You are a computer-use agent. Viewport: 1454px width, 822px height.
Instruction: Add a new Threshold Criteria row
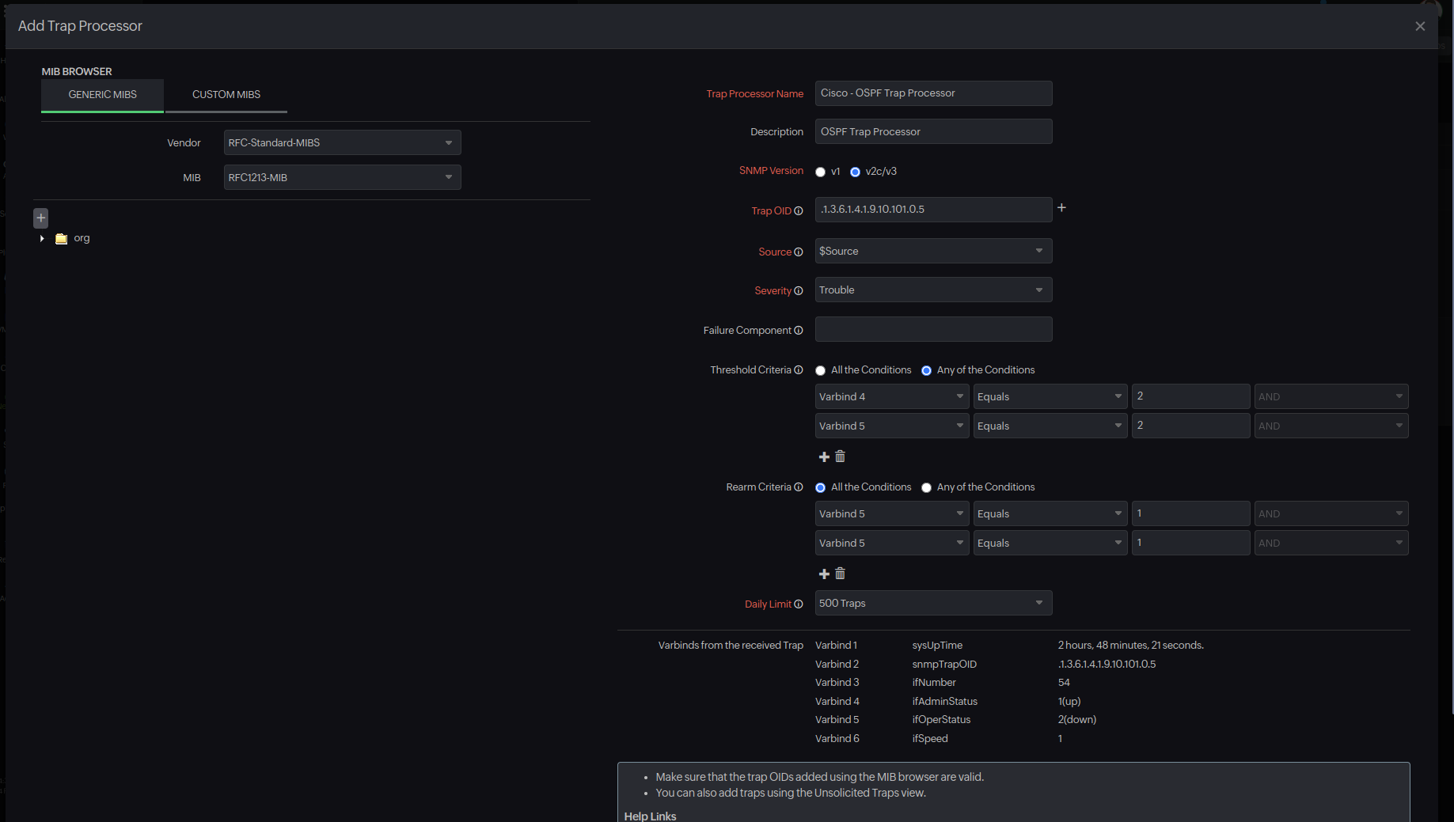point(824,457)
